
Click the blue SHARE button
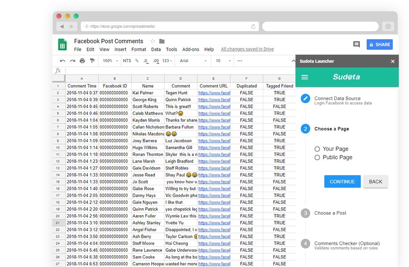[x=379, y=45]
